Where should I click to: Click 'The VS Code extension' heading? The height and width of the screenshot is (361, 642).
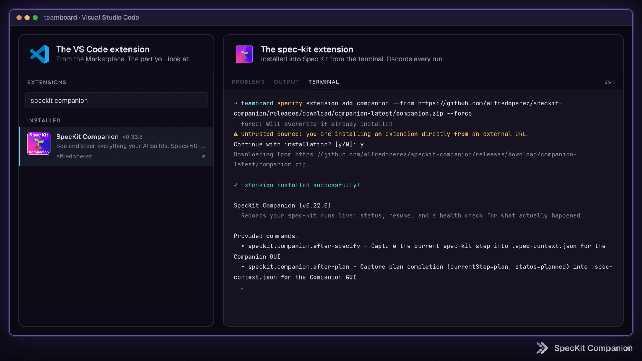[x=103, y=49]
